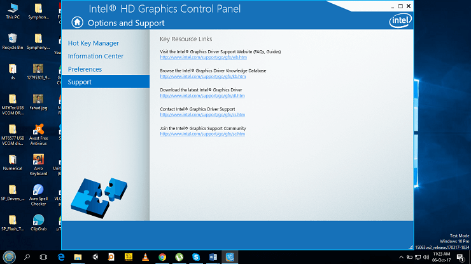
Task: Open the network tray icon
Action: tap(418, 257)
